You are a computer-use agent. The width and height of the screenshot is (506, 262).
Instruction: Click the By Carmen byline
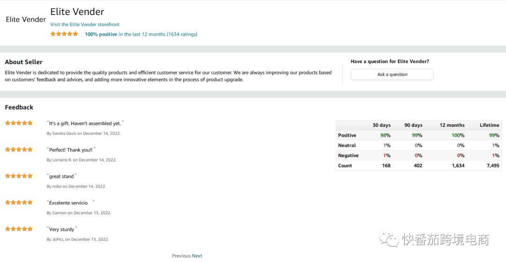79,213
